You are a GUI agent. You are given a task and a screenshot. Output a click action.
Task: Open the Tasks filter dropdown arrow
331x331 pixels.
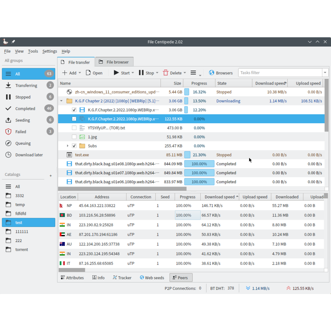pos(325,73)
